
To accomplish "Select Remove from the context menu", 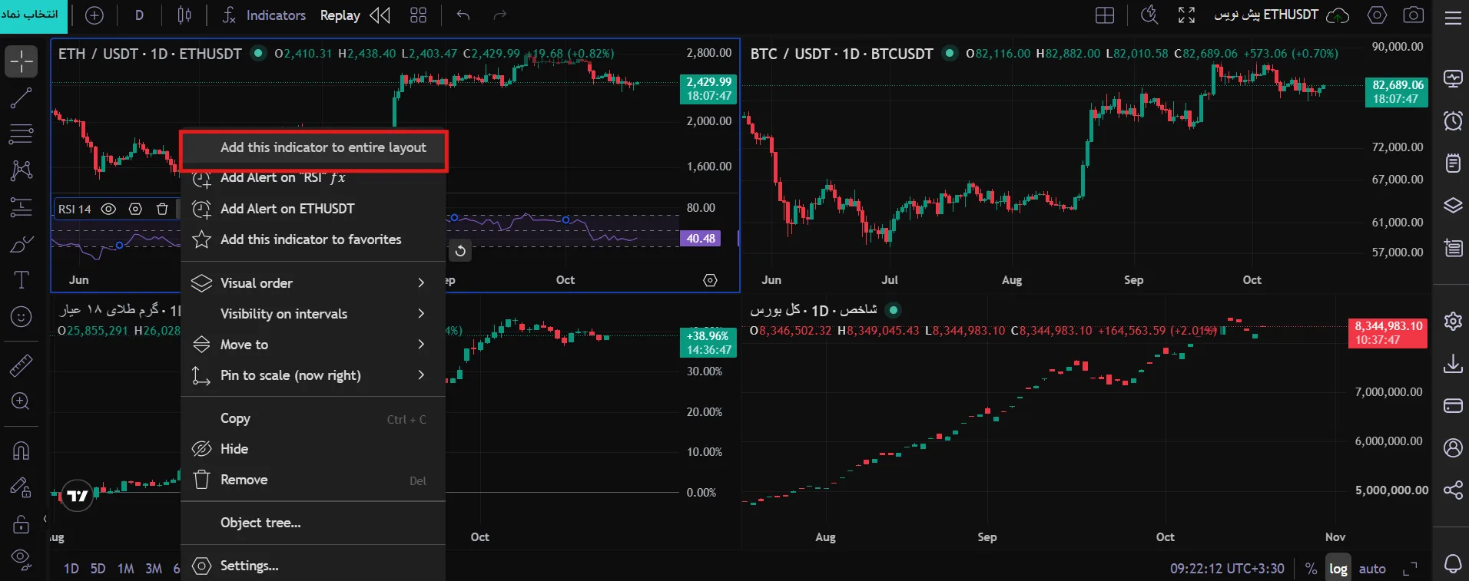I will pyautogui.click(x=313, y=480).
